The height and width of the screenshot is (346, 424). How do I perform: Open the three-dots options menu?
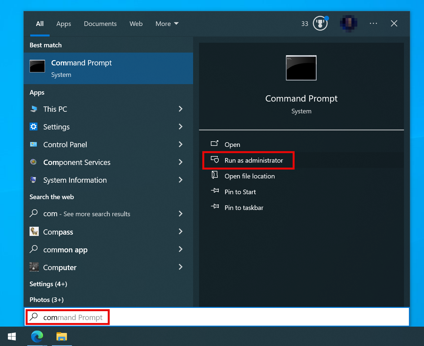click(x=373, y=23)
